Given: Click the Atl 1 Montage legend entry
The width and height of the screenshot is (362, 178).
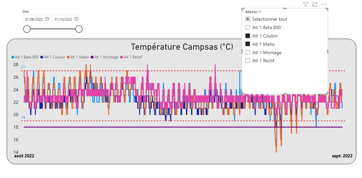Looking at the screenshot, I should (x=104, y=57).
